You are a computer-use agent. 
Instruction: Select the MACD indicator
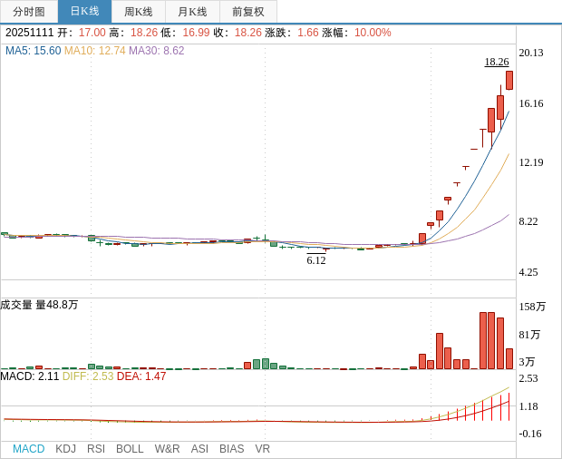(x=29, y=449)
